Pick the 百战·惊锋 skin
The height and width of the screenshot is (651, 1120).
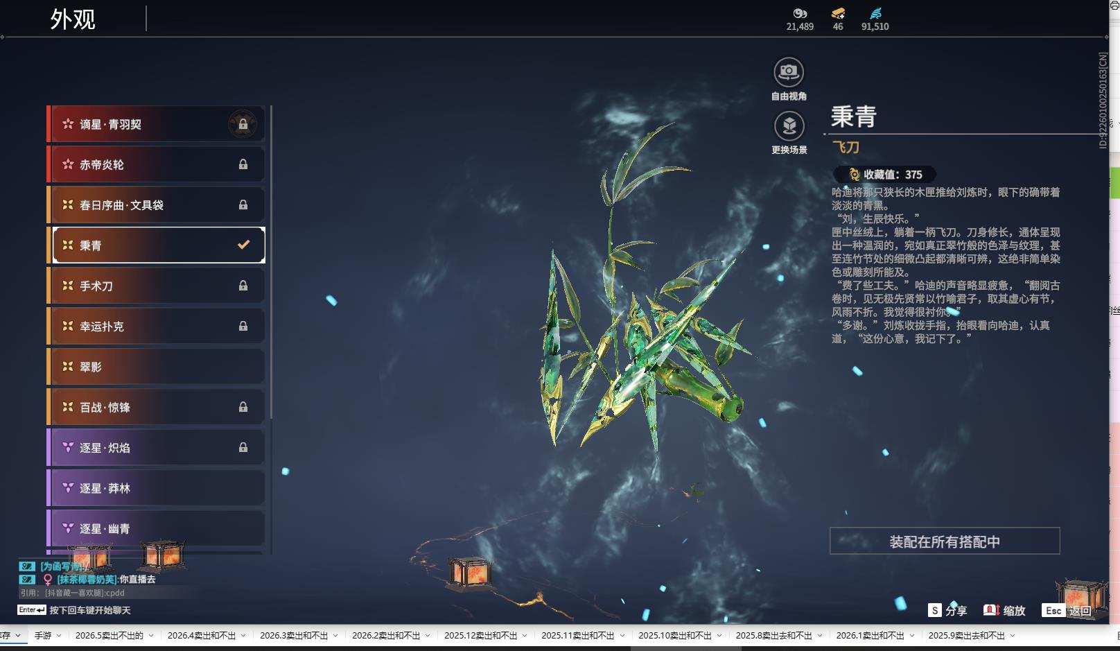156,407
